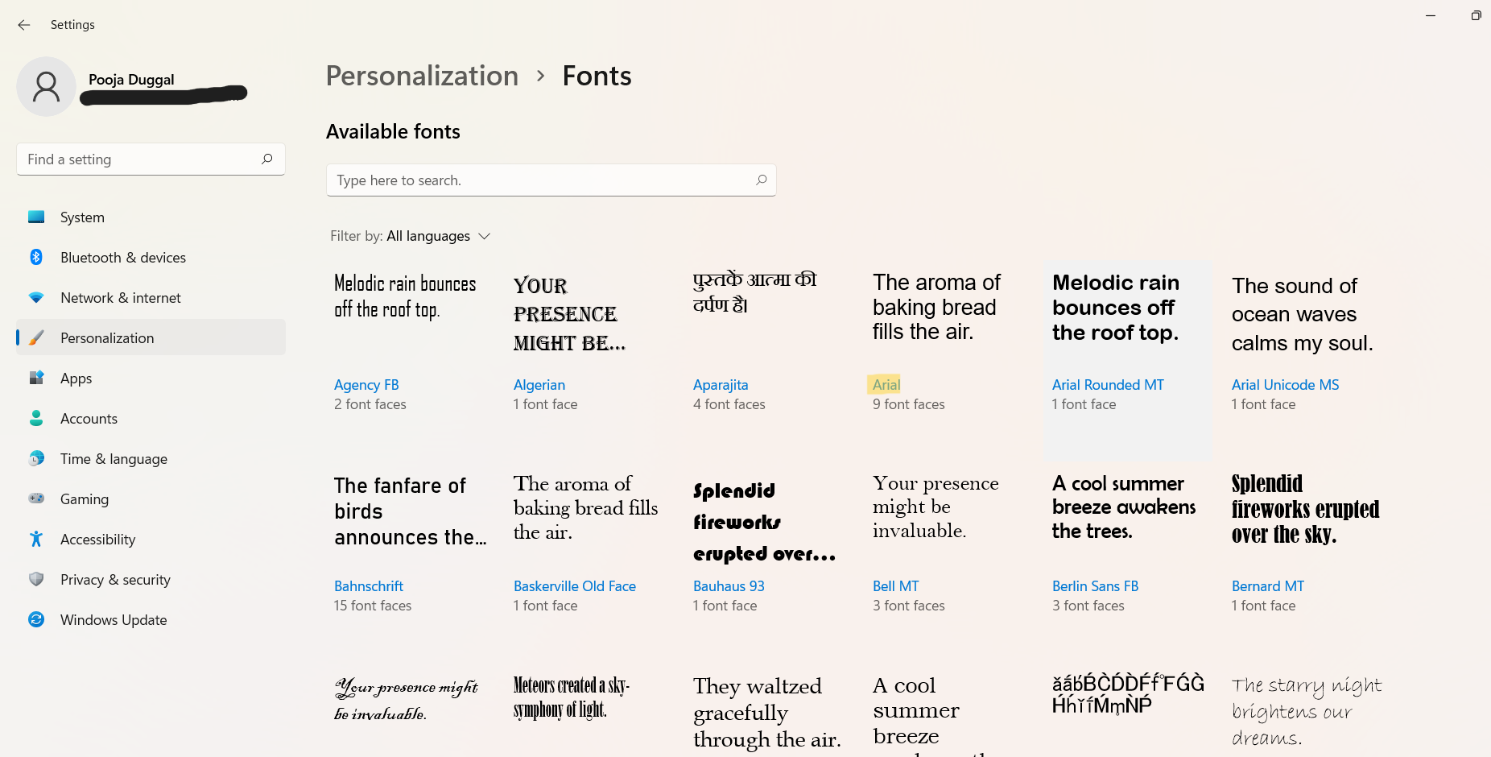
Task: Open the Bauhaus 93 font link
Action: (729, 586)
